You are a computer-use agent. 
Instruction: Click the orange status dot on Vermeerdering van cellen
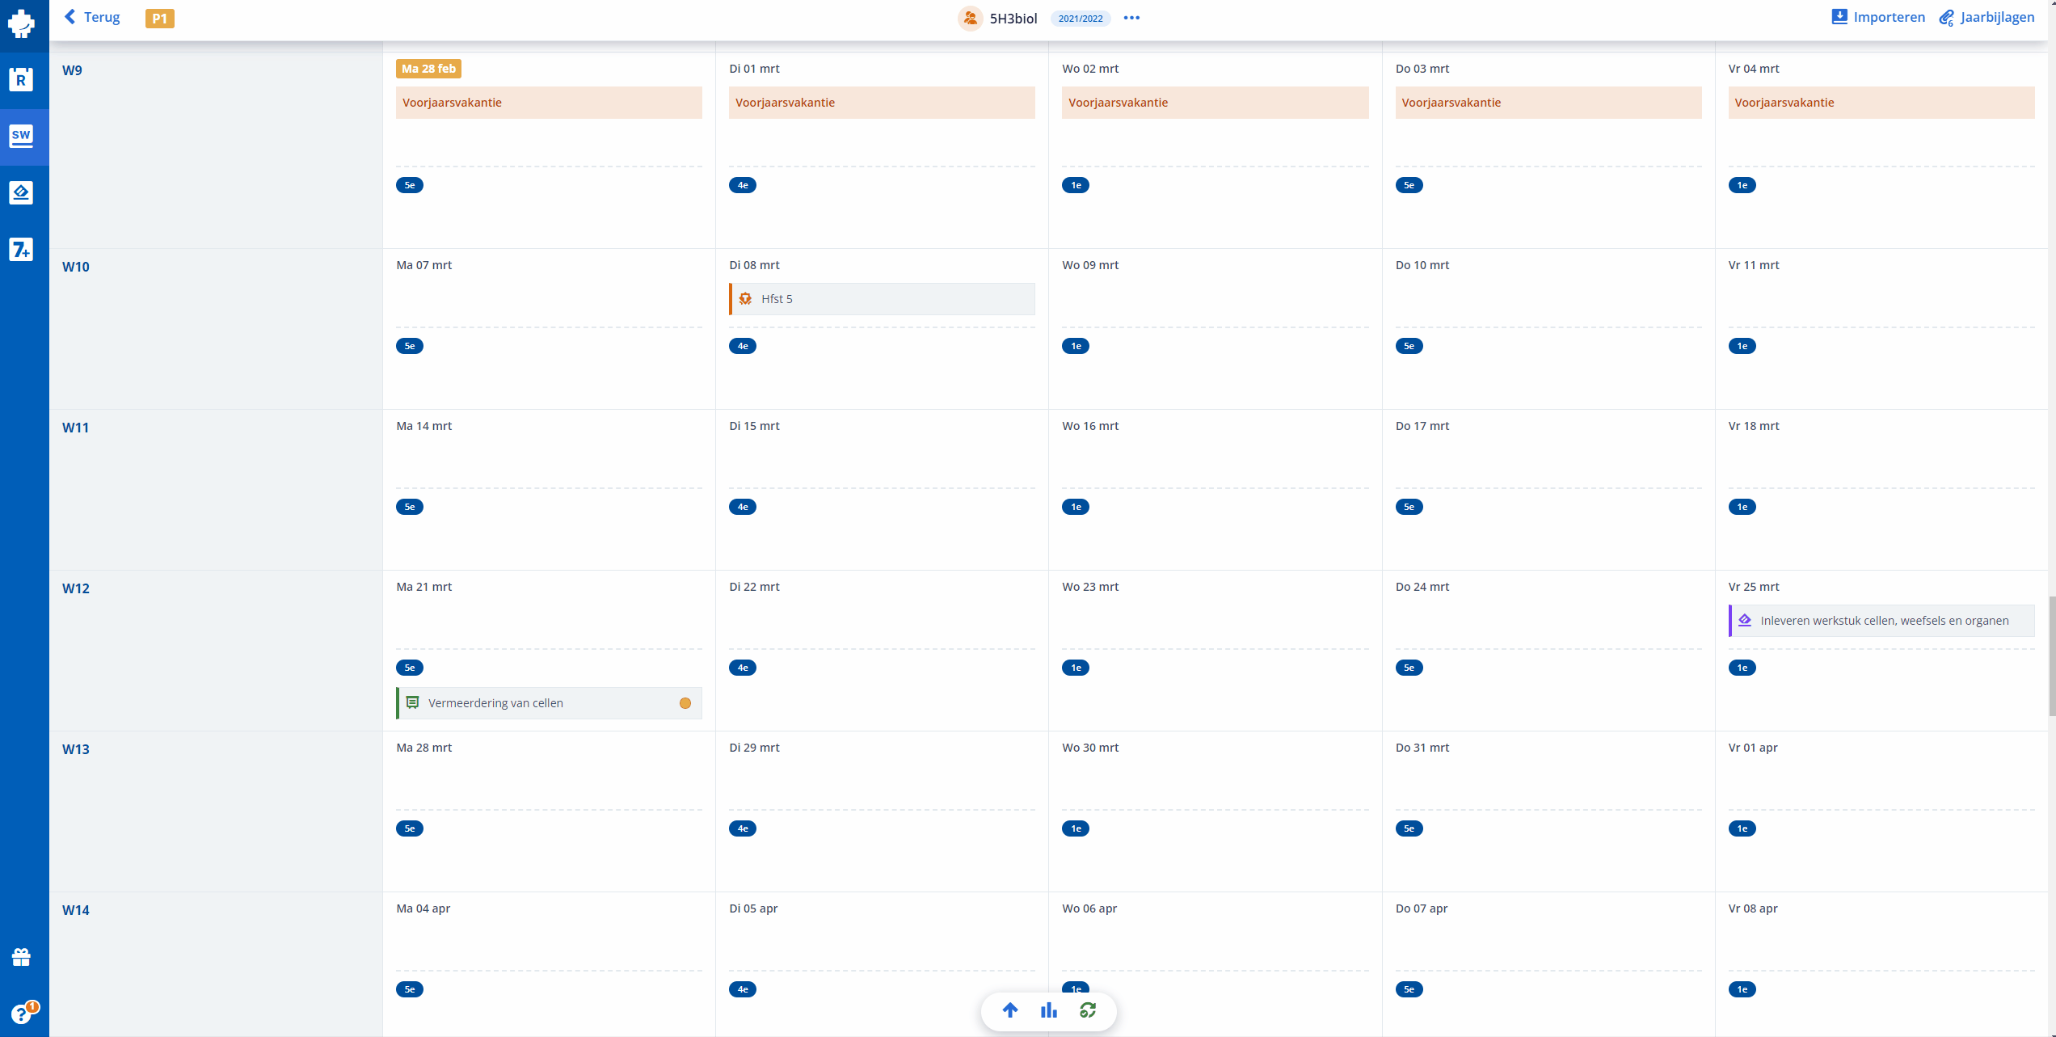[x=685, y=703]
